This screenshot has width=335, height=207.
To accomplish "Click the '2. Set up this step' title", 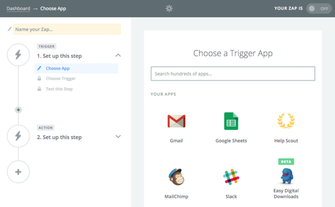I will click(59, 138).
